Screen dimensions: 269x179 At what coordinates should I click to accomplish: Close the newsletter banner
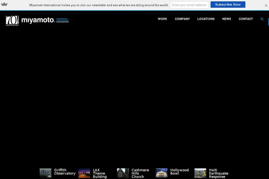pyautogui.click(x=266, y=5)
